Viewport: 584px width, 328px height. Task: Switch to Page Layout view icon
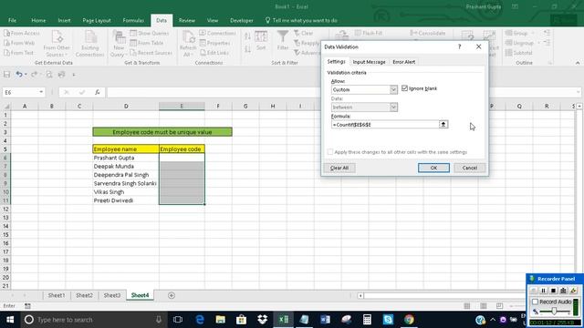[484, 306]
